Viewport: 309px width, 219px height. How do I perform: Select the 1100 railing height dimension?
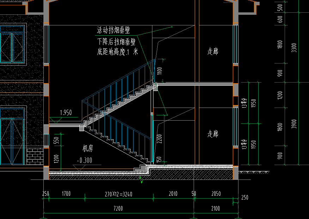160,71
